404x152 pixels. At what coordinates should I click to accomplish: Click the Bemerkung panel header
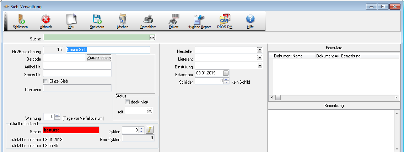click(334, 106)
